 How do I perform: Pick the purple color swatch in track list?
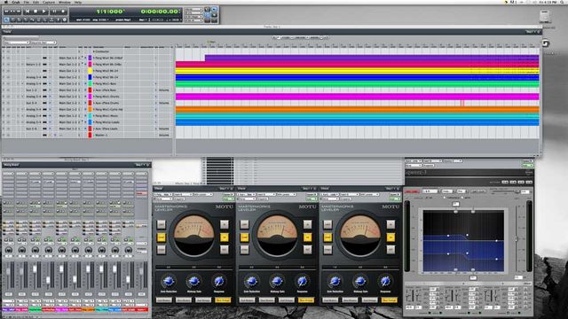click(90, 58)
